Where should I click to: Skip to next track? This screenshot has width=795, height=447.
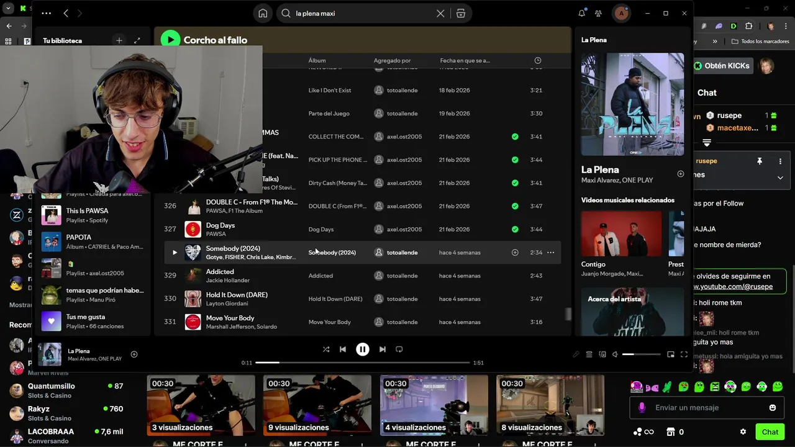tap(383, 350)
